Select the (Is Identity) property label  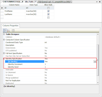pos(24,61)
